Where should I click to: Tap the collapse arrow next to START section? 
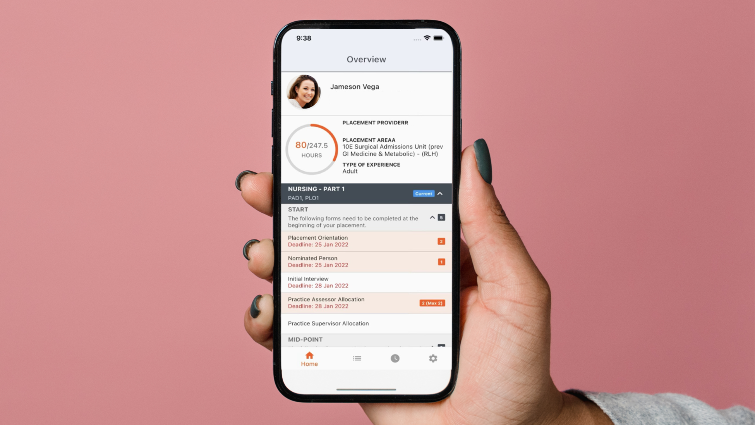[x=432, y=217]
